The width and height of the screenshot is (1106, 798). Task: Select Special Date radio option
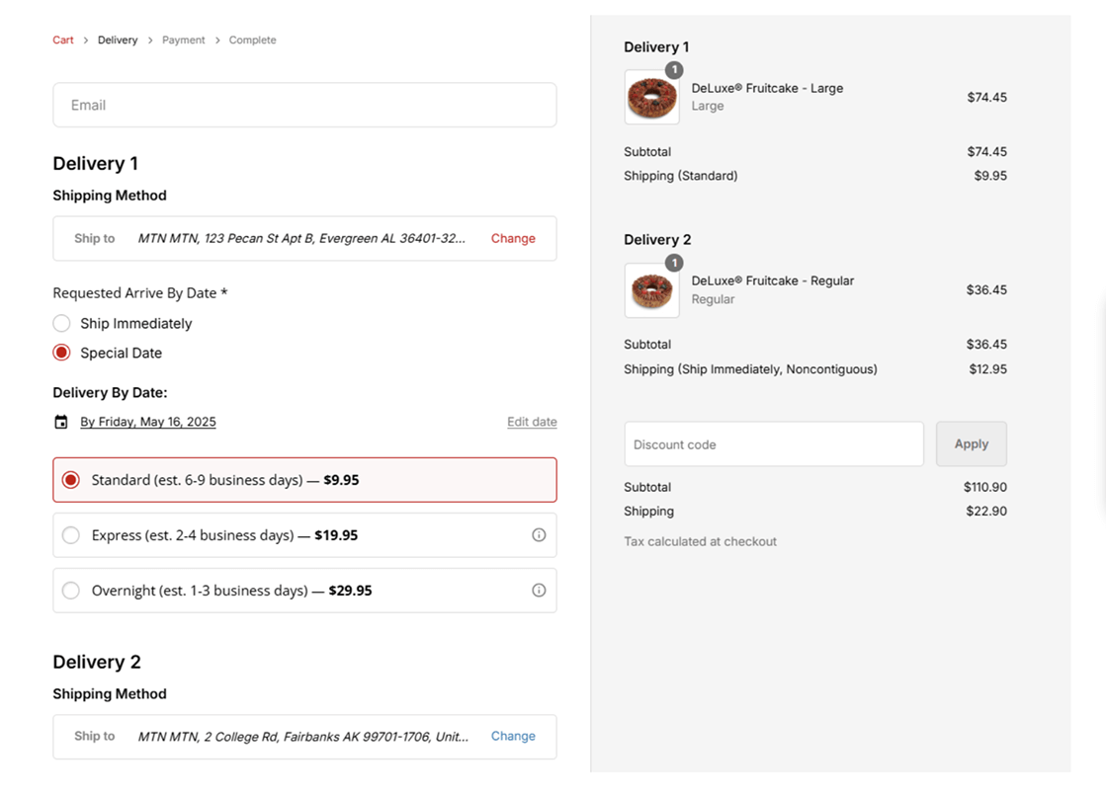pyautogui.click(x=61, y=353)
